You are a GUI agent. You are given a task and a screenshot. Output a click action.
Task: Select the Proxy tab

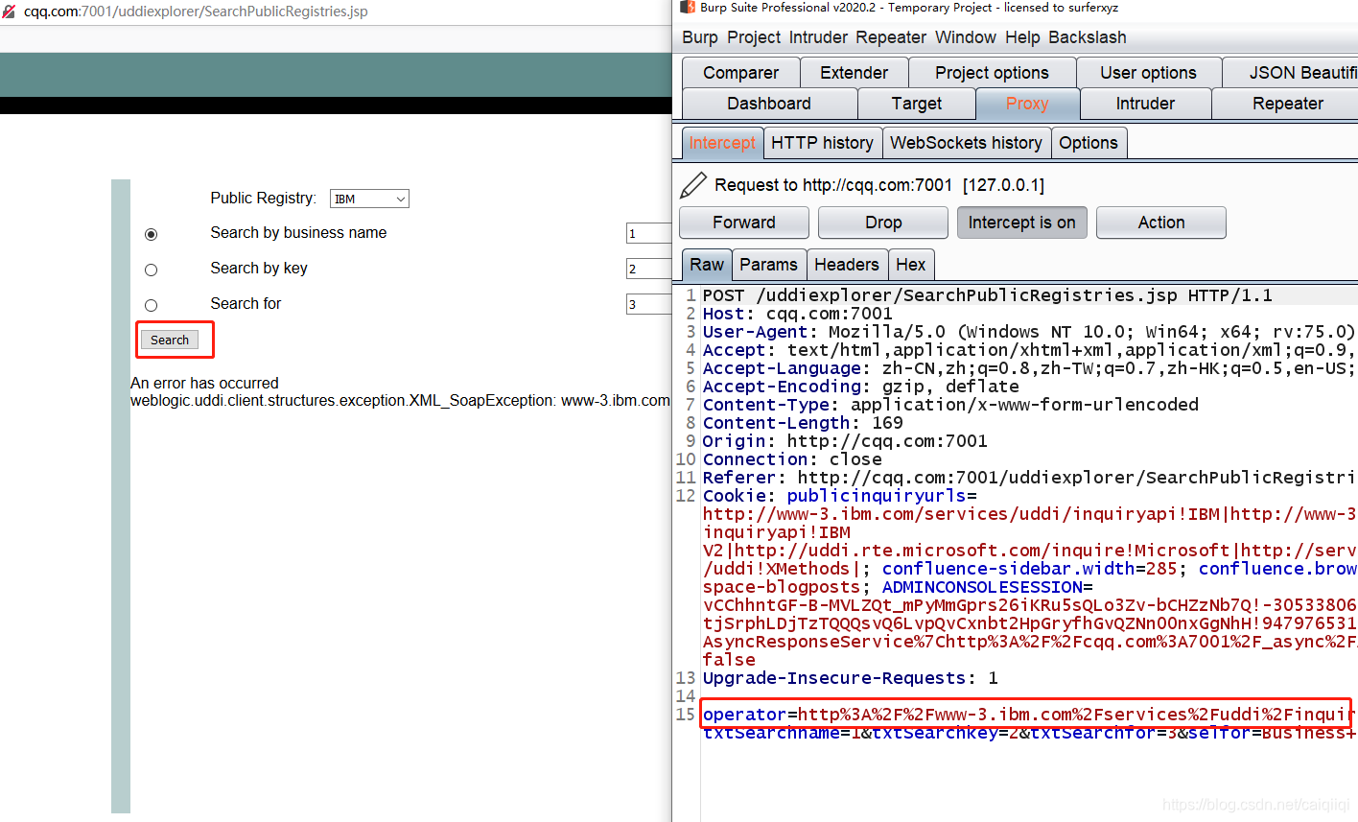coord(1027,104)
